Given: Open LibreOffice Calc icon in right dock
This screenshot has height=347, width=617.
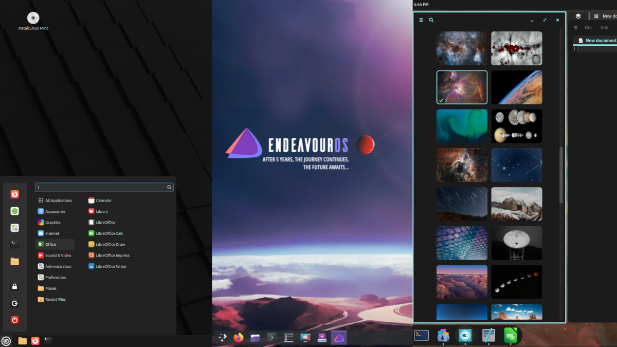Looking at the screenshot, I should pos(511,335).
